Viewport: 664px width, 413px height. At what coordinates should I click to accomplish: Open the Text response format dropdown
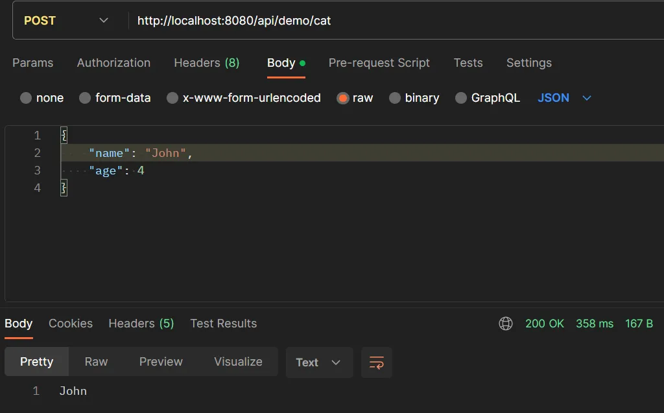[x=319, y=362]
